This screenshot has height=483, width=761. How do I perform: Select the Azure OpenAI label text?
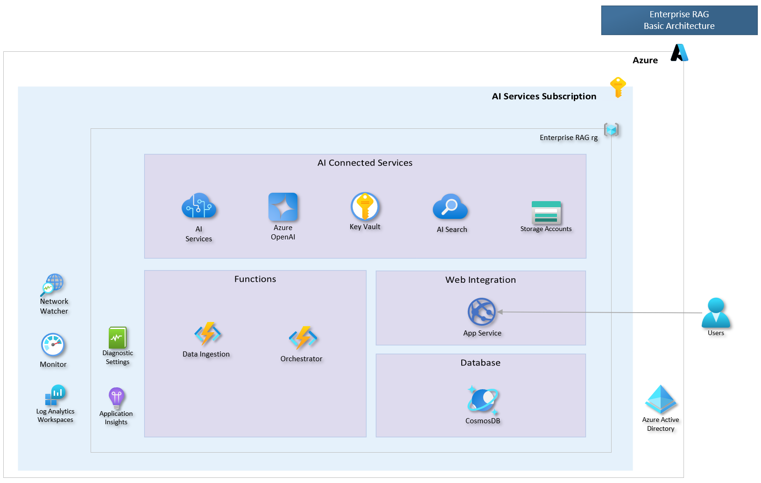coord(283,232)
